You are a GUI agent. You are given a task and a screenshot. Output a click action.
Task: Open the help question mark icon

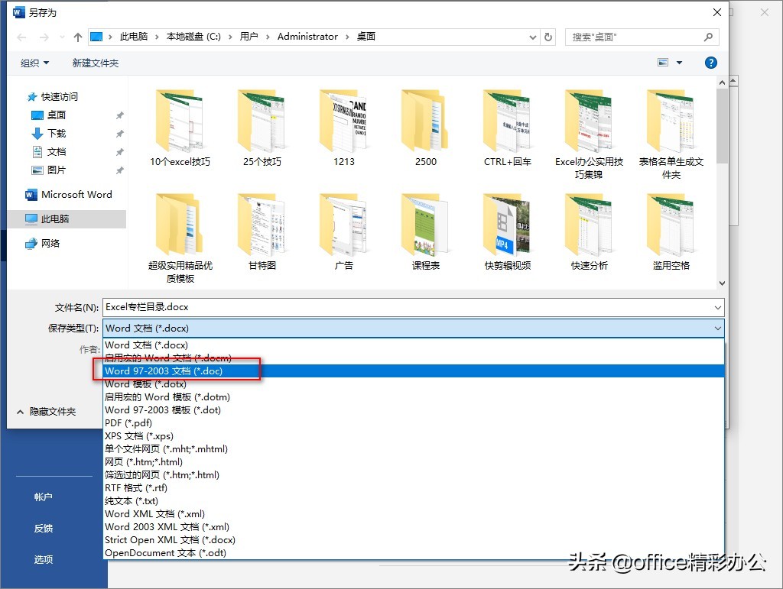click(710, 63)
